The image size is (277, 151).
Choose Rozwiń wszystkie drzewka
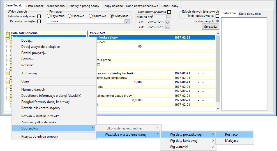point(40,116)
